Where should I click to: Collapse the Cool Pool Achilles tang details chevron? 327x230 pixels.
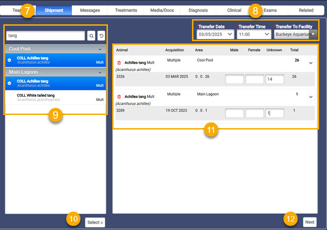click(311, 63)
